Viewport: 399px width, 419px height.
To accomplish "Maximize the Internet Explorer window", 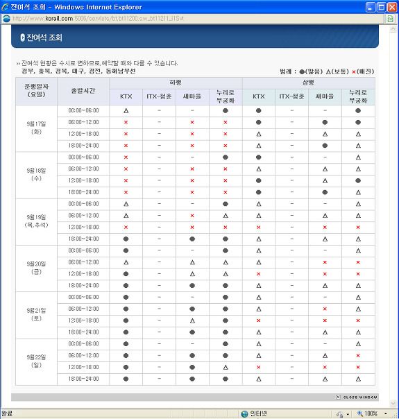I will pyautogui.click(x=382, y=8).
